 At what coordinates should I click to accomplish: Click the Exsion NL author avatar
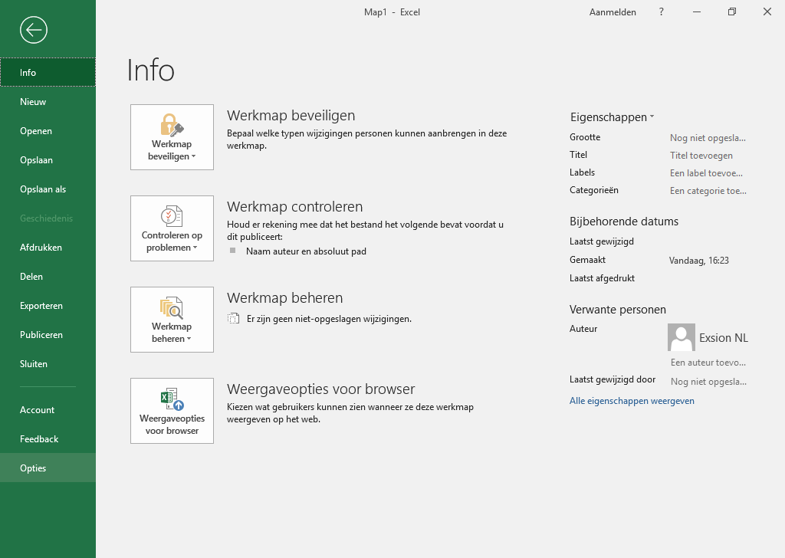(682, 337)
